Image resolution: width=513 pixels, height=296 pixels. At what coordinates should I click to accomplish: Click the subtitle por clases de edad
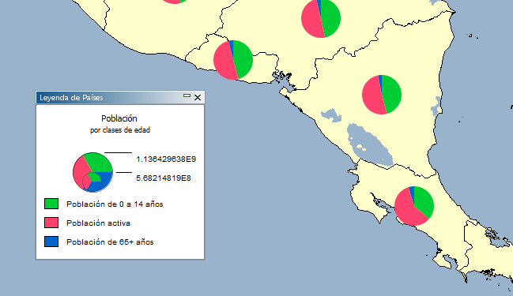point(120,130)
